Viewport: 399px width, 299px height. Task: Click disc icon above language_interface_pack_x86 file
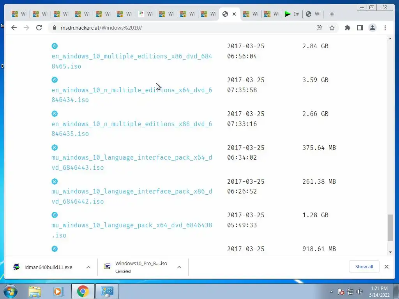(55, 181)
